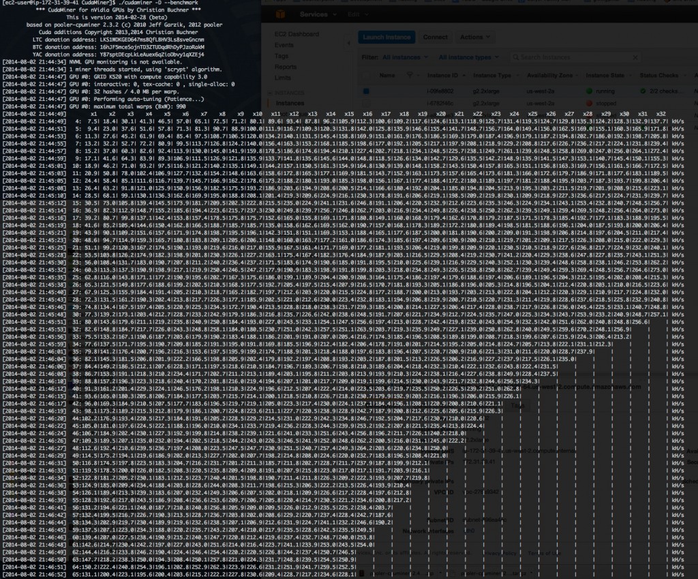Click the search magnifier icon

tap(515, 57)
